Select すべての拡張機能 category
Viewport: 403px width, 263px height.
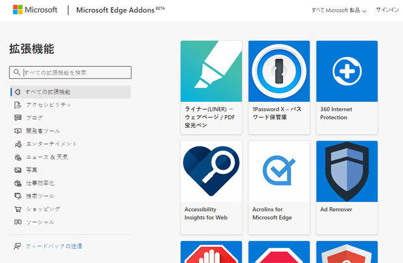(x=47, y=92)
